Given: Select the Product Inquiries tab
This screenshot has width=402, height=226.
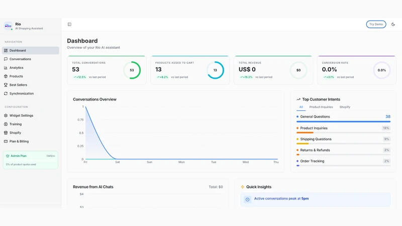Looking at the screenshot, I should [321, 107].
